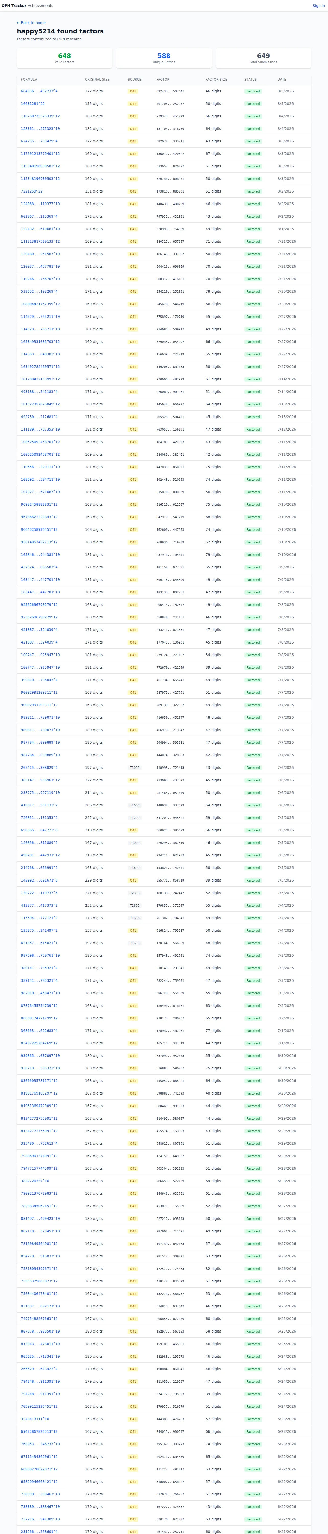Open formula 101708422153993^12
This screenshot has width=328, height=1534.
[x=40, y=379]
